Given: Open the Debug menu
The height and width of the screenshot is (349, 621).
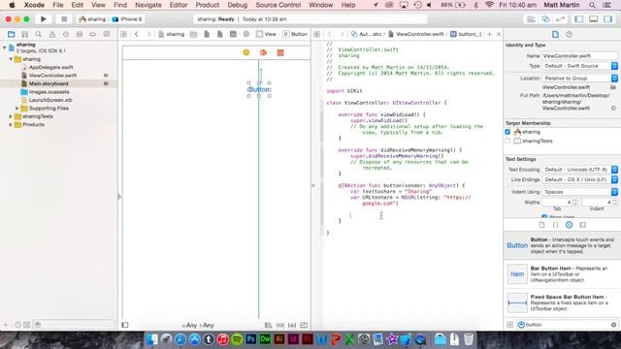Looking at the screenshot, I should (x=237, y=5).
